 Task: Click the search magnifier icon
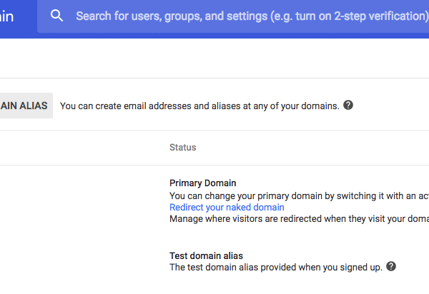point(57,16)
